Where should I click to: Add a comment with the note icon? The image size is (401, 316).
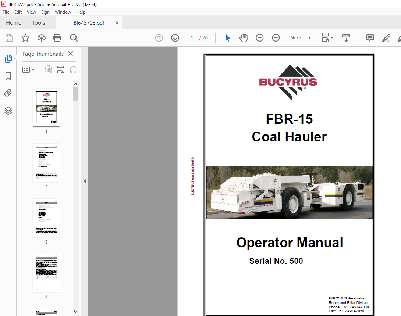pyautogui.click(x=370, y=38)
